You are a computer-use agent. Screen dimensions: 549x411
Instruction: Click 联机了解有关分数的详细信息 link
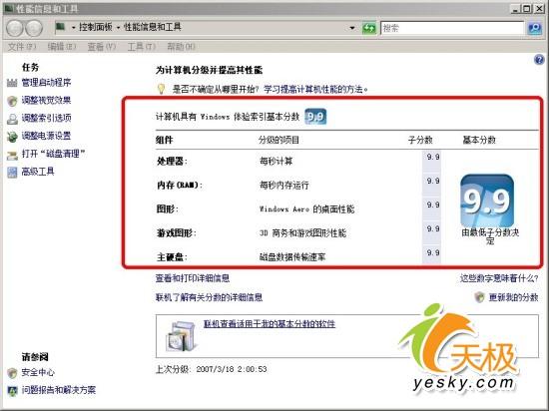(209, 297)
